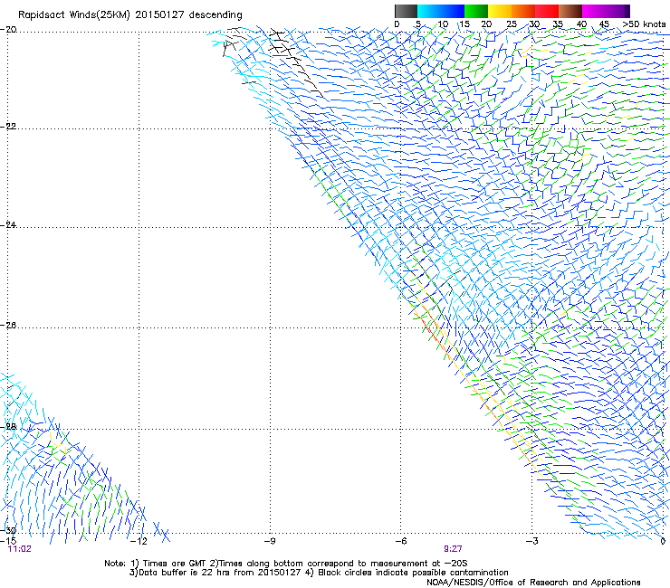Click the latitude label -26
This screenshot has height=588, width=670.
click(x=9, y=326)
